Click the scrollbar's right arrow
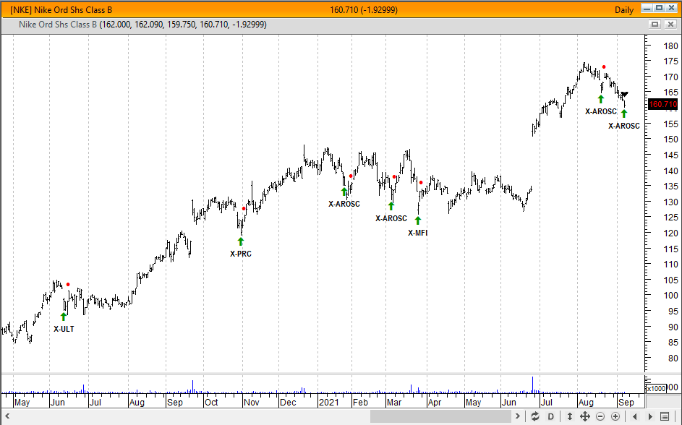The height and width of the screenshot is (425, 682). tap(517, 416)
